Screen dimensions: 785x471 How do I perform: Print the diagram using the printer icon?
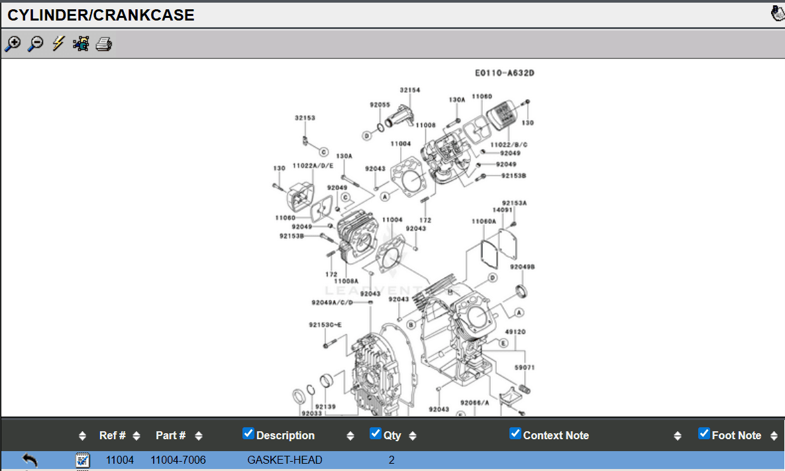click(x=103, y=44)
